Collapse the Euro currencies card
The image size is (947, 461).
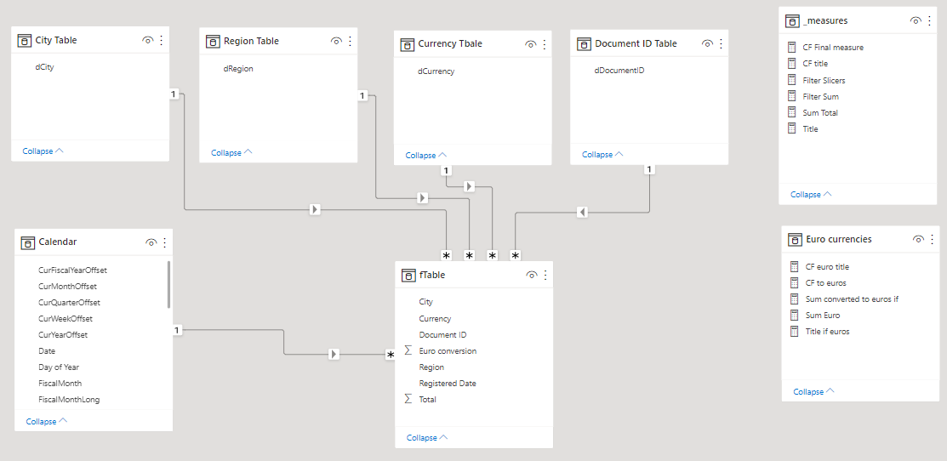(x=814, y=391)
